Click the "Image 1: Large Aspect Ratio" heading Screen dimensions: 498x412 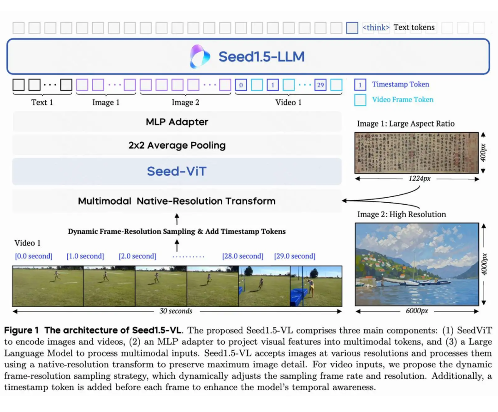[406, 123]
